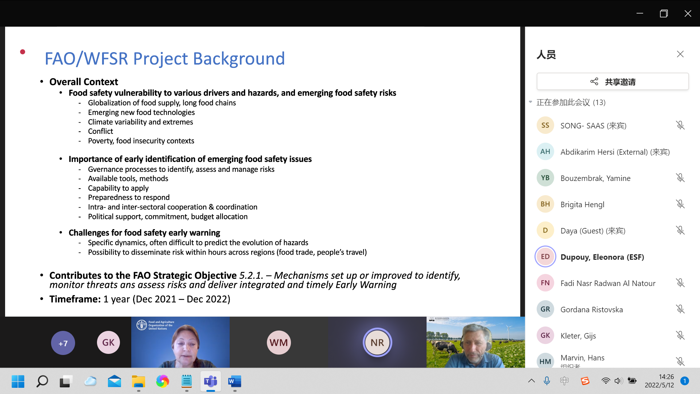
Task: Close the participants panel
Action: (x=680, y=54)
